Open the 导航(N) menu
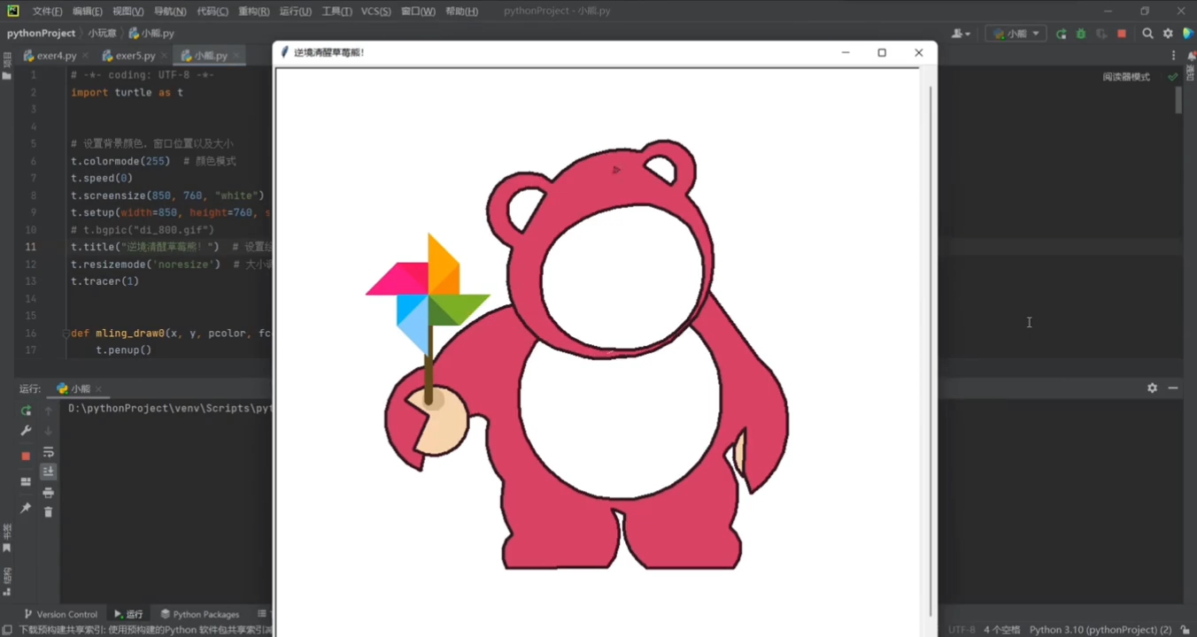Viewport: 1197px width, 637px height. click(170, 12)
